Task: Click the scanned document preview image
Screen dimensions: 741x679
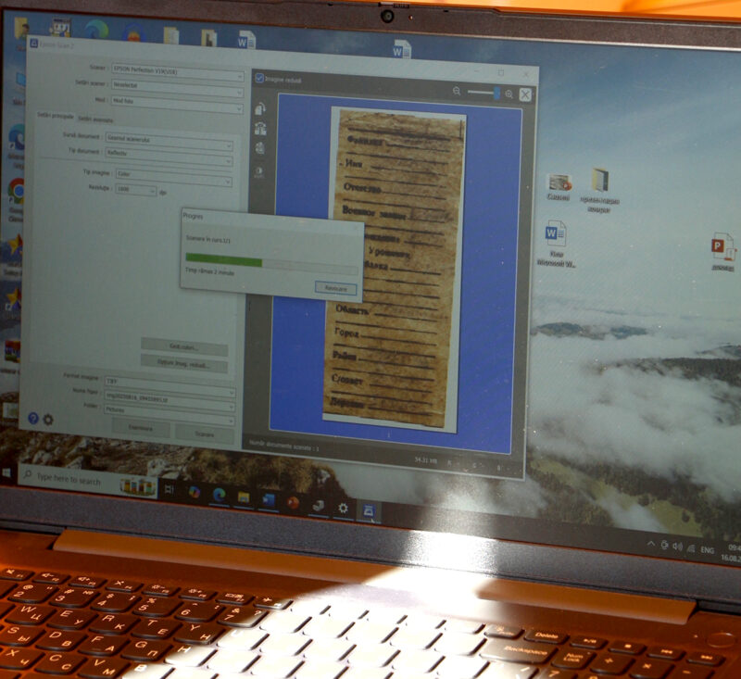Action: (394, 268)
